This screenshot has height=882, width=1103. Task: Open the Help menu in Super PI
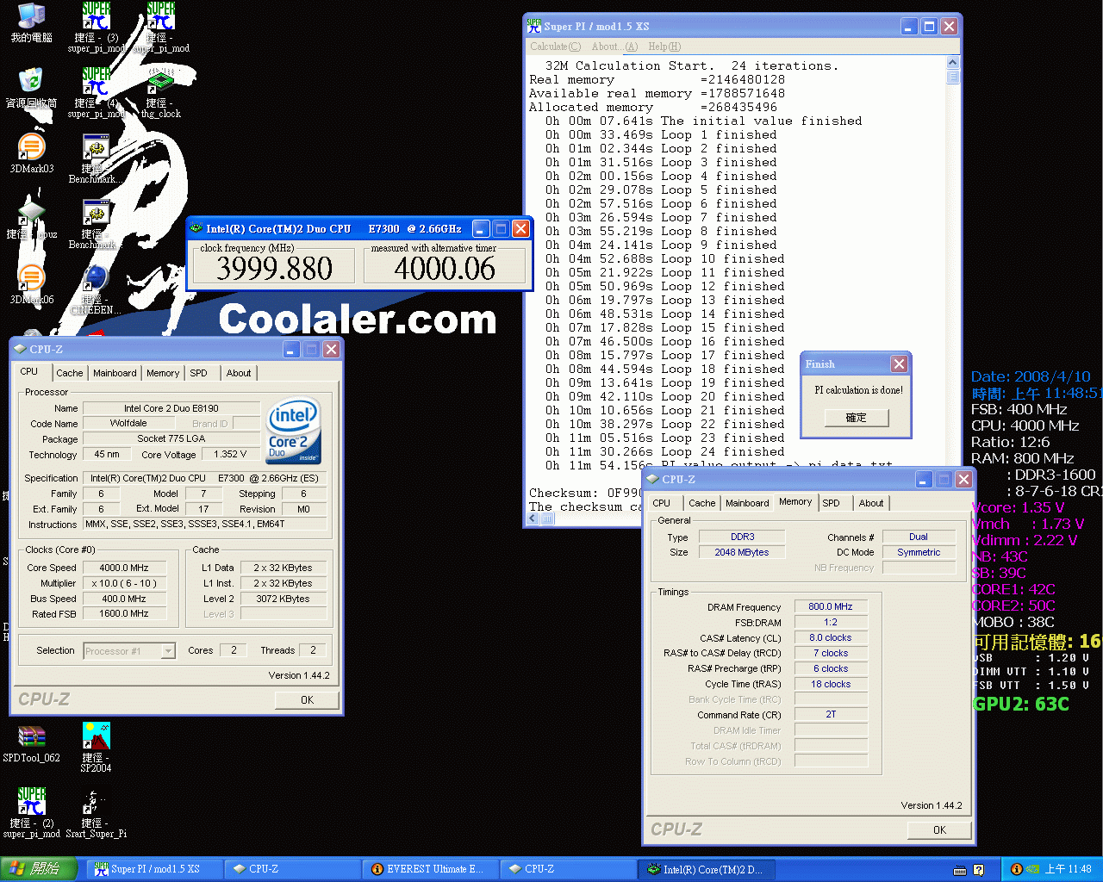click(664, 47)
